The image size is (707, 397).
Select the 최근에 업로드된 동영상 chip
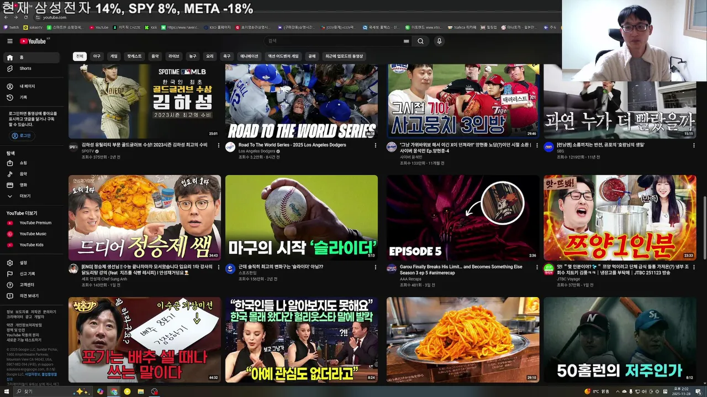344,56
